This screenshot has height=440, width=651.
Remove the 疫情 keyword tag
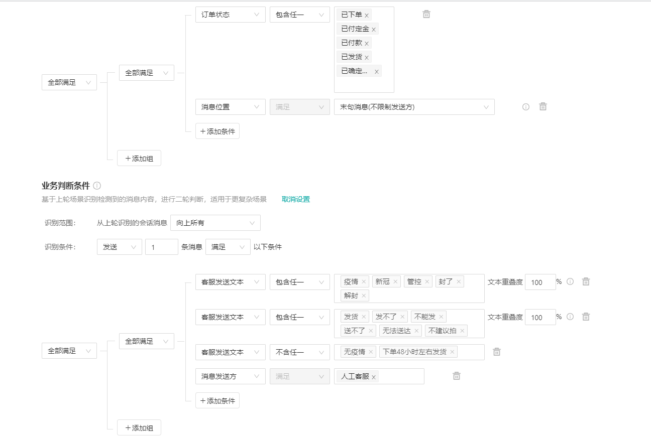tap(364, 282)
